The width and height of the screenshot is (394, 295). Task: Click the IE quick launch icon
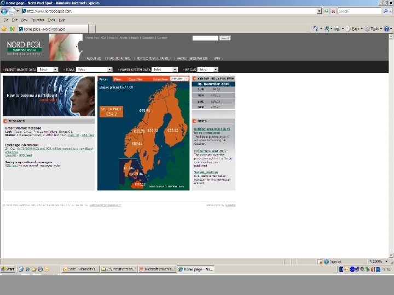coord(27,269)
